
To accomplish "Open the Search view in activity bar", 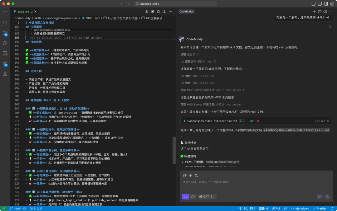I will 5,23.
